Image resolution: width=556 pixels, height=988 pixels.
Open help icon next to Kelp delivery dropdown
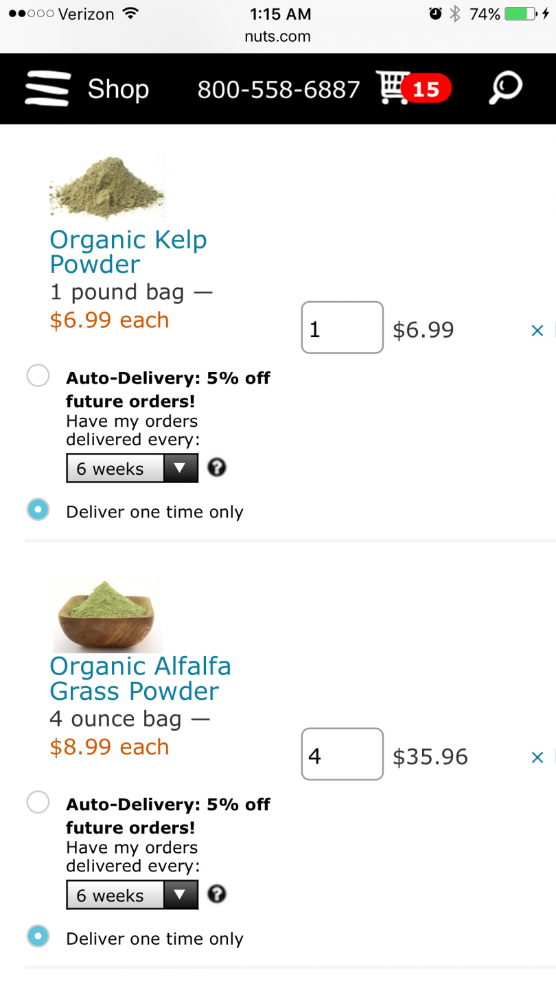(x=217, y=468)
